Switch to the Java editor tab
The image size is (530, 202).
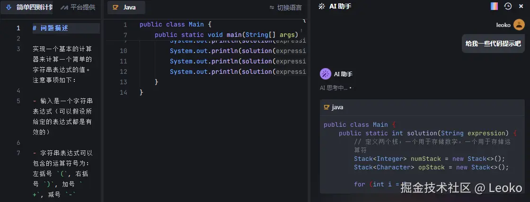coord(125,7)
